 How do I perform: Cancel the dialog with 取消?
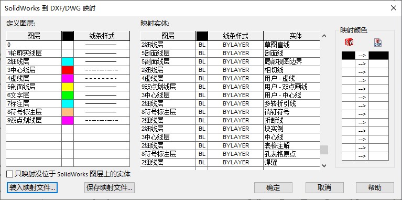click(324, 188)
